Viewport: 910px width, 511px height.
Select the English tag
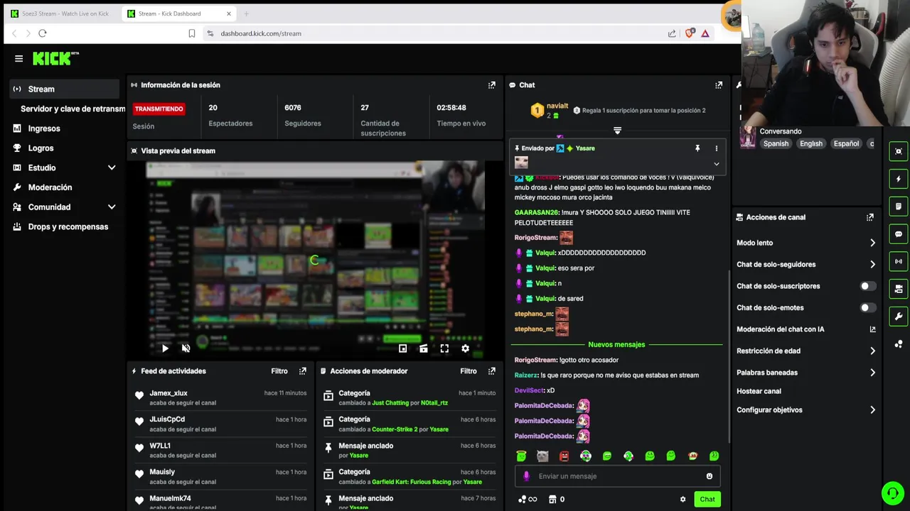810,144
